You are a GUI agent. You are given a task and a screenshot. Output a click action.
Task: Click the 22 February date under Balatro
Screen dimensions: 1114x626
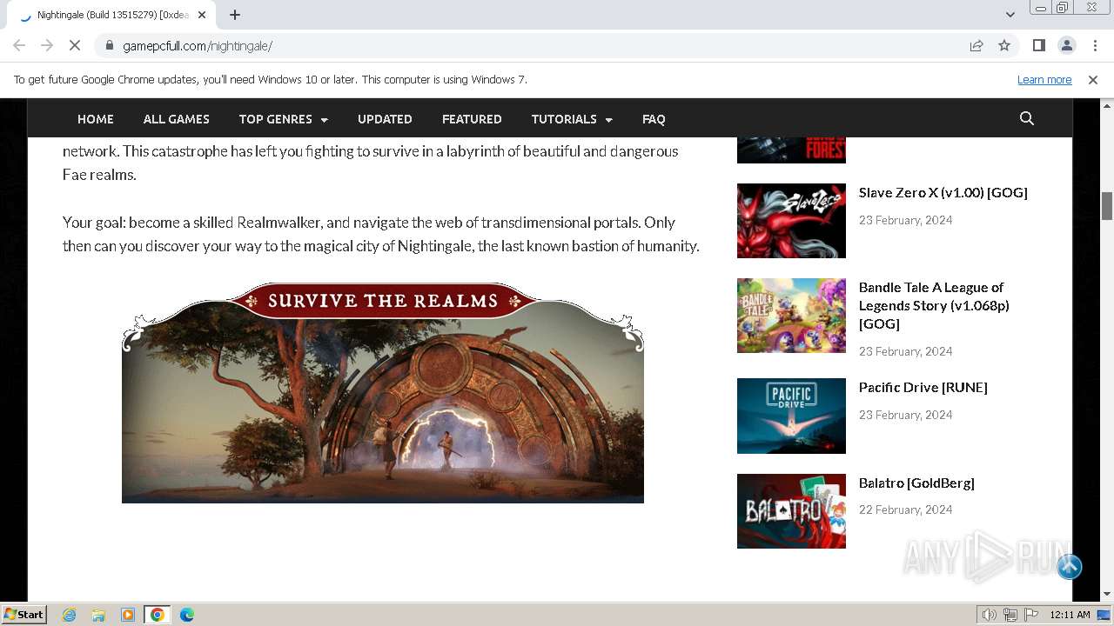coord(905,510)
